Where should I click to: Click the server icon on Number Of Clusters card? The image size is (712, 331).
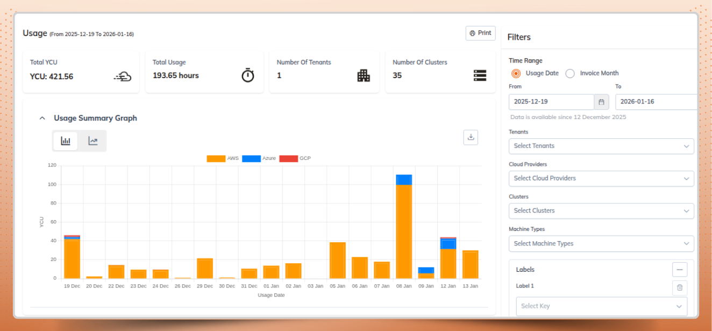[480, 75]
